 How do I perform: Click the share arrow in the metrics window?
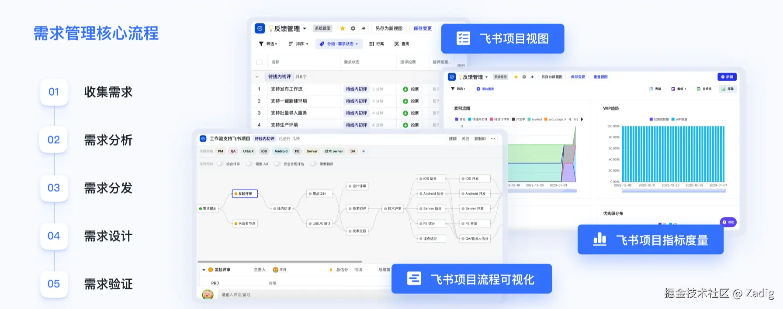[532, 77]
